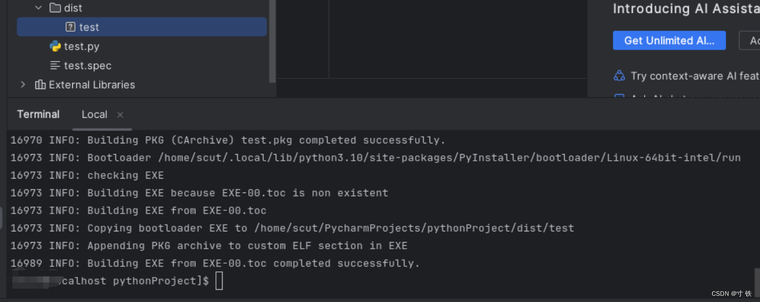Close the Local terminal tab
760x302 pixels.
pyautogui.click(x=120, y=115)
